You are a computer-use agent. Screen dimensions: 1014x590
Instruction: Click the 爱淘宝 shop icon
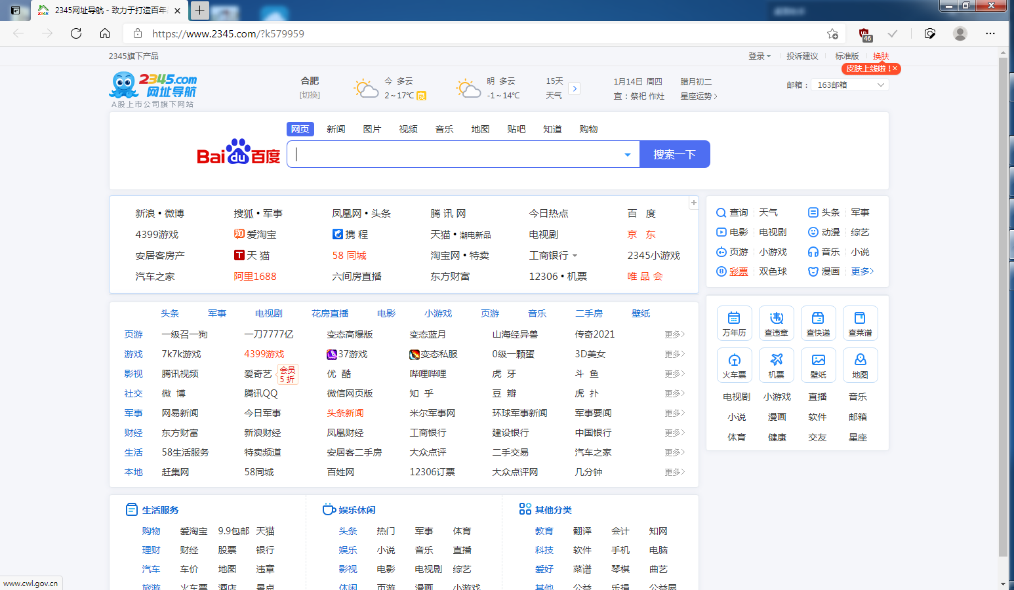tap(239, 234)
